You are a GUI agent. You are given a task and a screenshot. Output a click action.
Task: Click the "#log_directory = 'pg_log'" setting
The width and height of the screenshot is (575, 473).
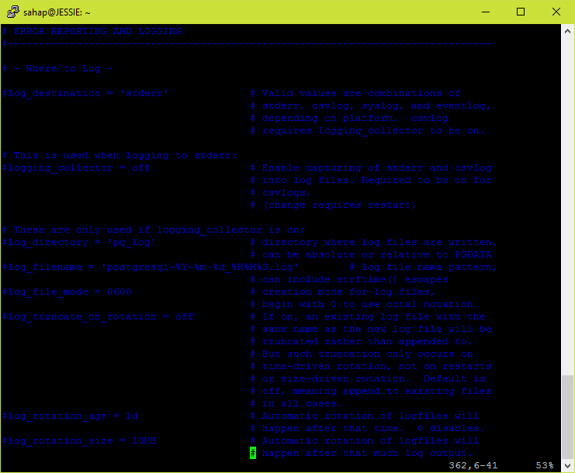click(79, 242)
